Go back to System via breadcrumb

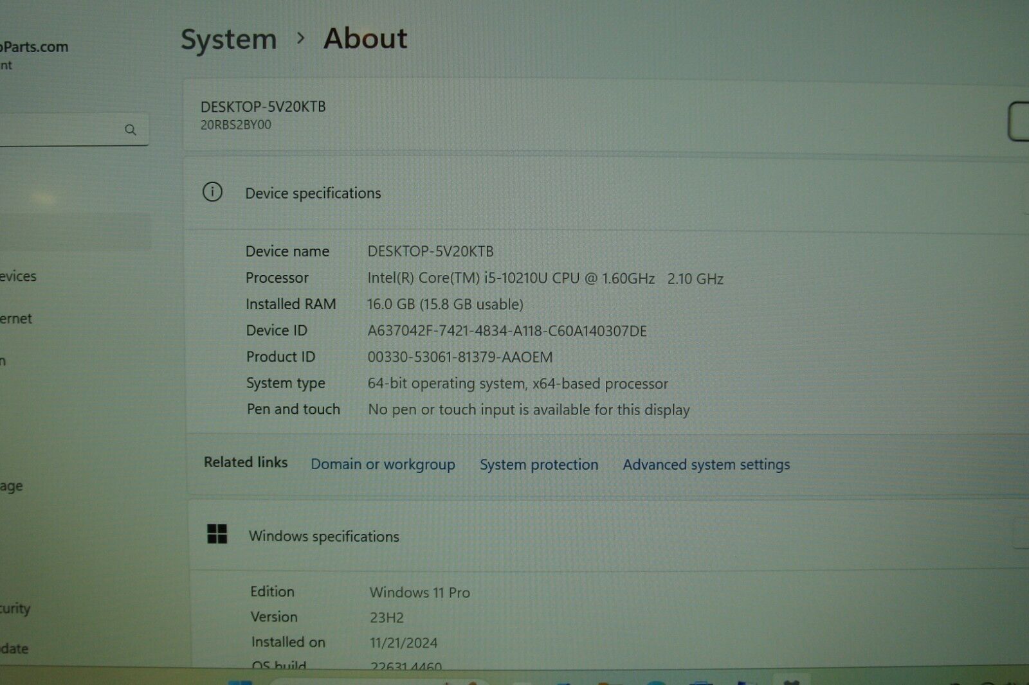(x=228, y=39)
